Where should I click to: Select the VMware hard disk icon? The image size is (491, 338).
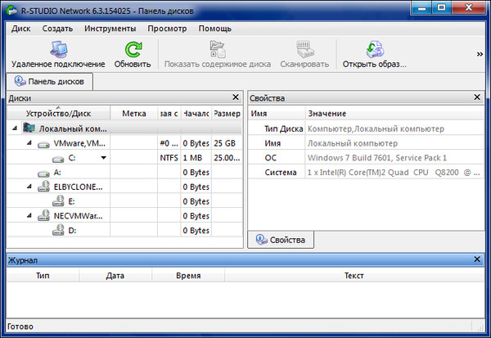(x=43, y=144)
